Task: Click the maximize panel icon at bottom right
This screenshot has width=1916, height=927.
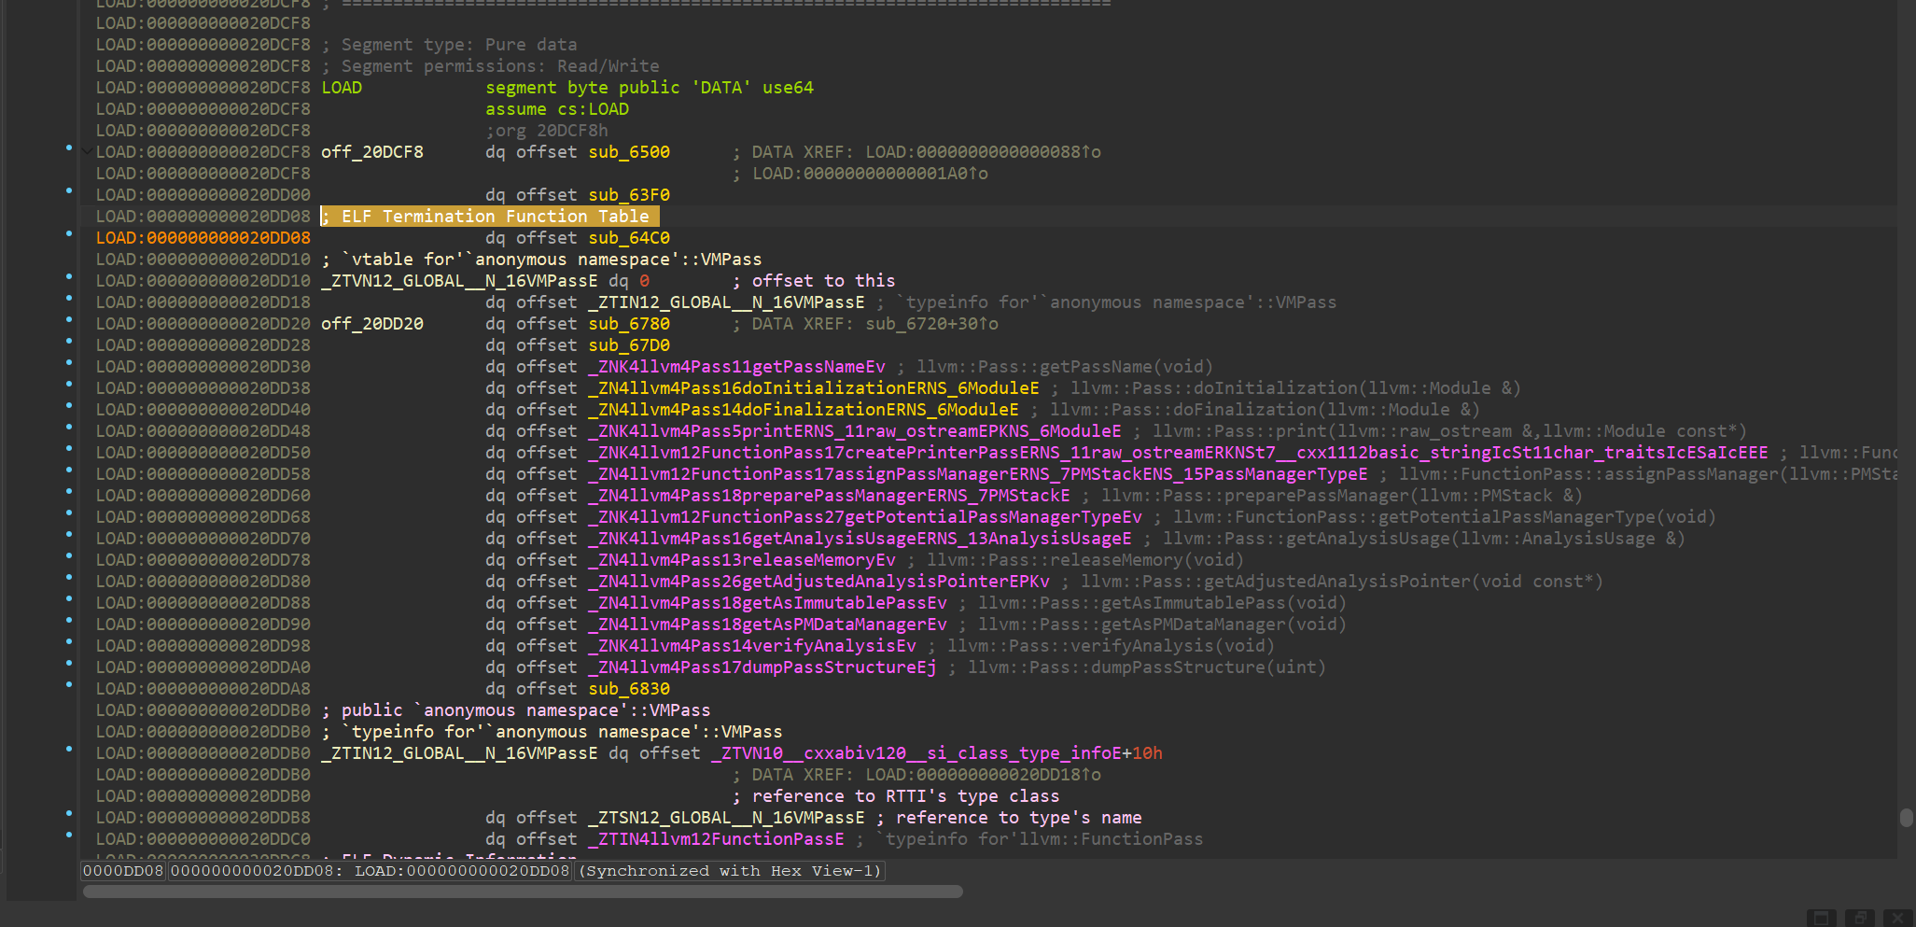Action: (x=1821, y=918)
